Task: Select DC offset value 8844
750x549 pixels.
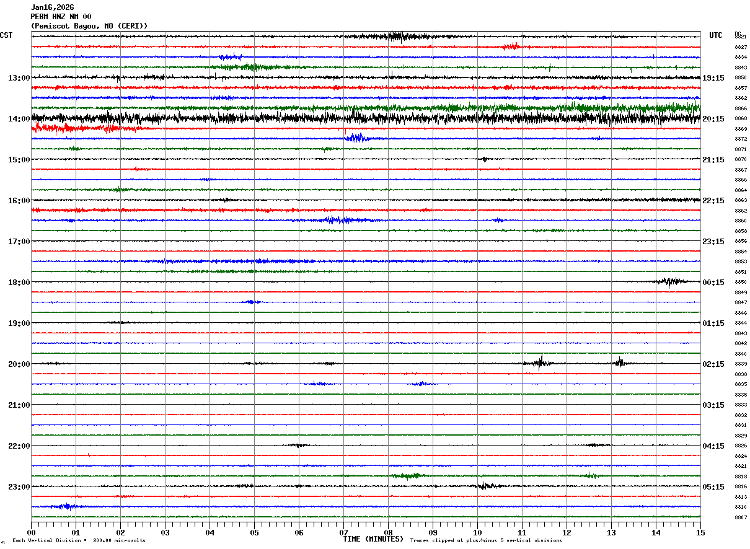Action: click(x=741, y=323)
